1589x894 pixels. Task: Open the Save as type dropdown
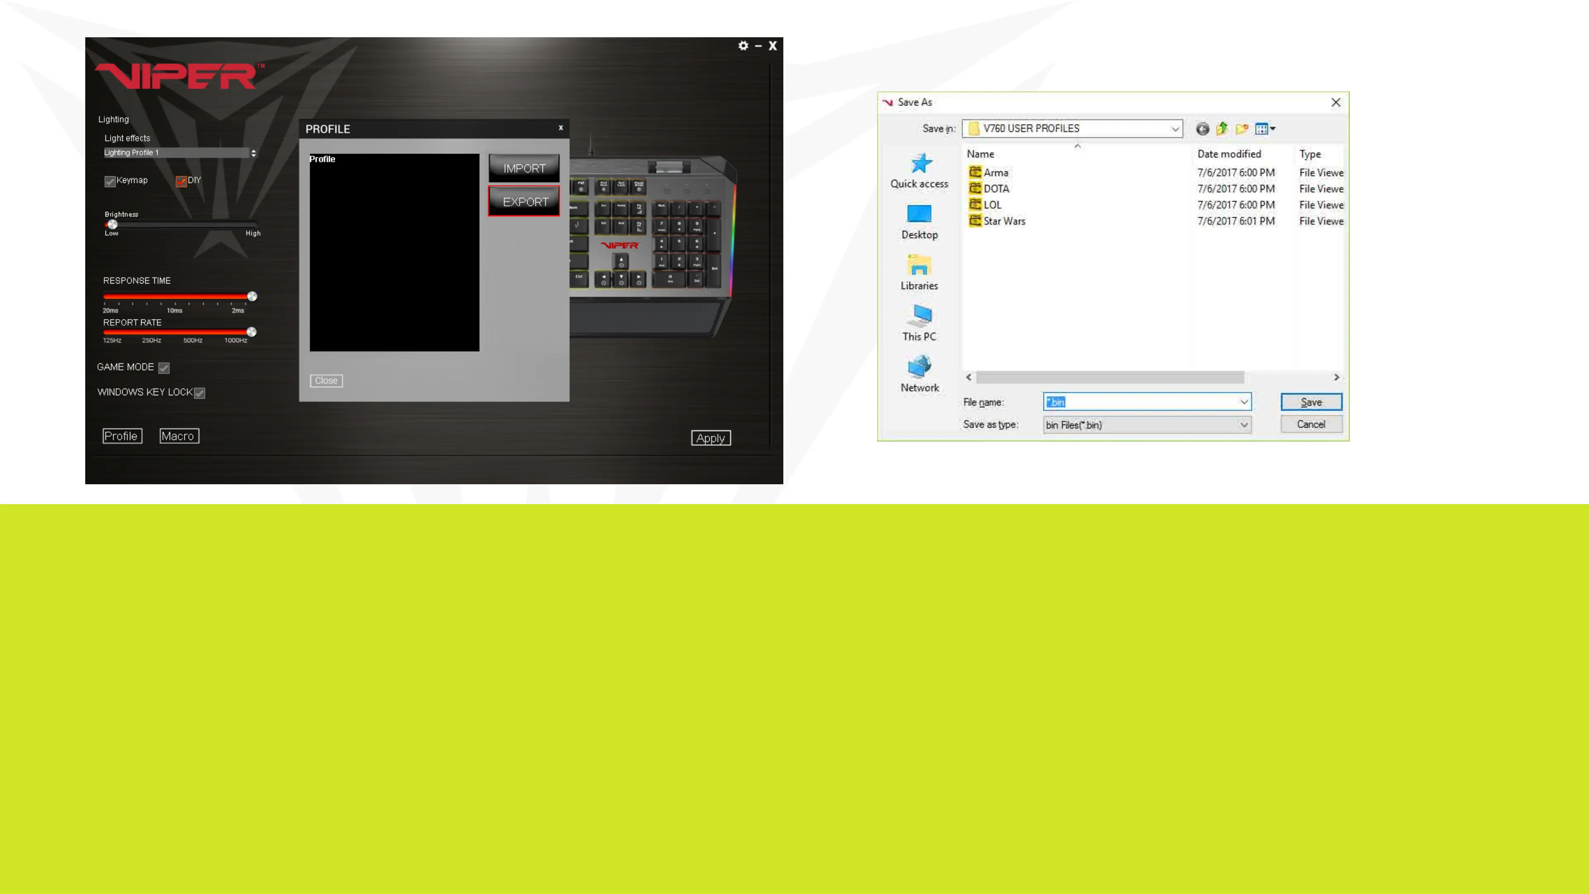coord(1243,425)
